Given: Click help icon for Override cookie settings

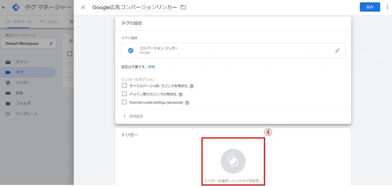Looking at the screenshot, I should tap(187, 102).
